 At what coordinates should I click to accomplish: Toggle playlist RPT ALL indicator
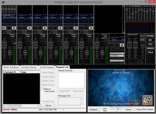[105, 35]
